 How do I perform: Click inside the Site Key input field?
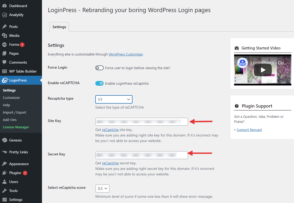[x=141, y=122]
